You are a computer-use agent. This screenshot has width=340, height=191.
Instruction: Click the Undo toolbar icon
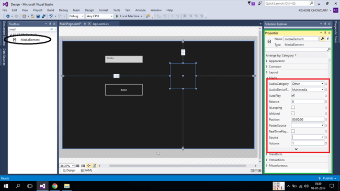tap(51, 16)
